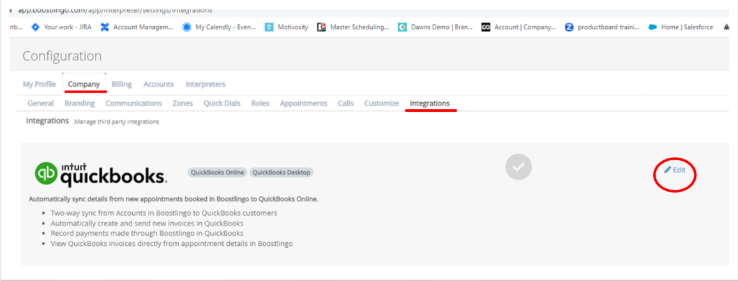
Task: Select the Company tab
Action: (x=84, y=84)
